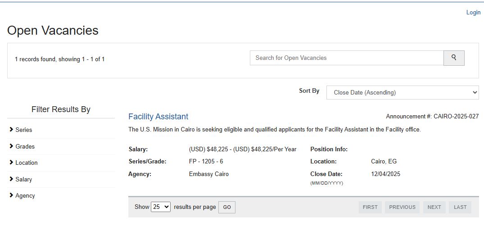Select the Series filter label

tap(24, 130)
